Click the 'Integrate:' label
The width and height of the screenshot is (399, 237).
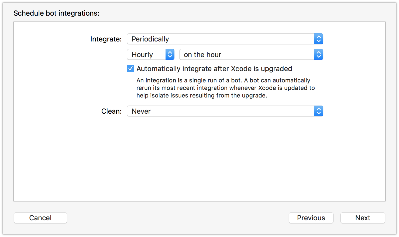pos(106,39)
